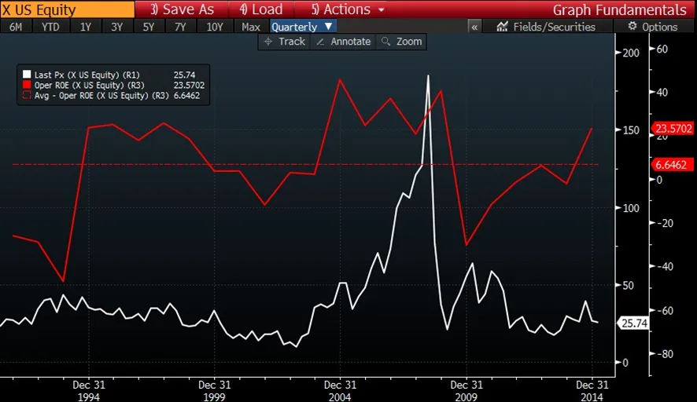Select the Annotate pencil tool

[343, 42]
